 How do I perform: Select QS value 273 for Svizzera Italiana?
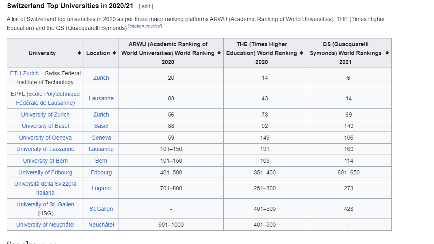pos(349,188)
